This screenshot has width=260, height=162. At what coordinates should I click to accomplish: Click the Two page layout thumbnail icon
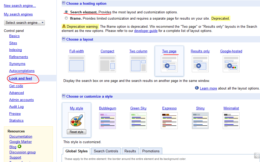tap(169, 64)
